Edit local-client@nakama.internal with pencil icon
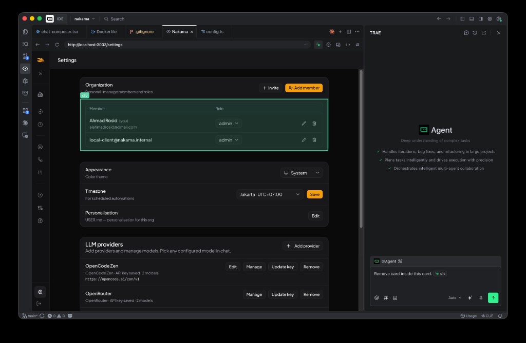 coord(304,139)
